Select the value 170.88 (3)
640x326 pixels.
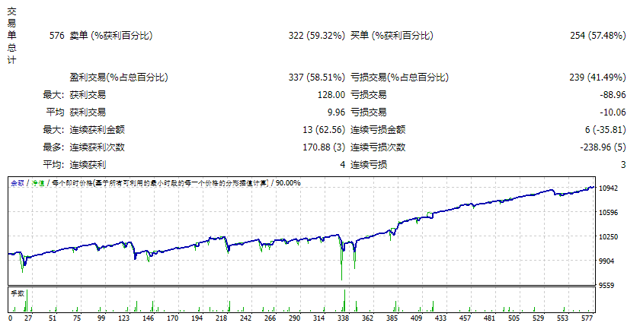[324, 147]
